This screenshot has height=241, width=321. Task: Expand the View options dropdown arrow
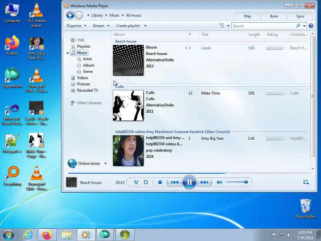228,26
